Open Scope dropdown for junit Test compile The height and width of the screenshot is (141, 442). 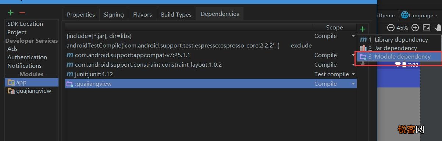pos(353,74)
